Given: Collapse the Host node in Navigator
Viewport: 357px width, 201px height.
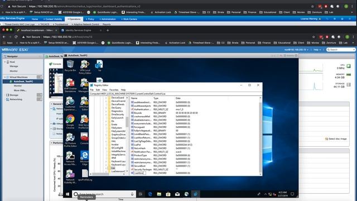Looking at the screenshot, I should tap(5, 62).
